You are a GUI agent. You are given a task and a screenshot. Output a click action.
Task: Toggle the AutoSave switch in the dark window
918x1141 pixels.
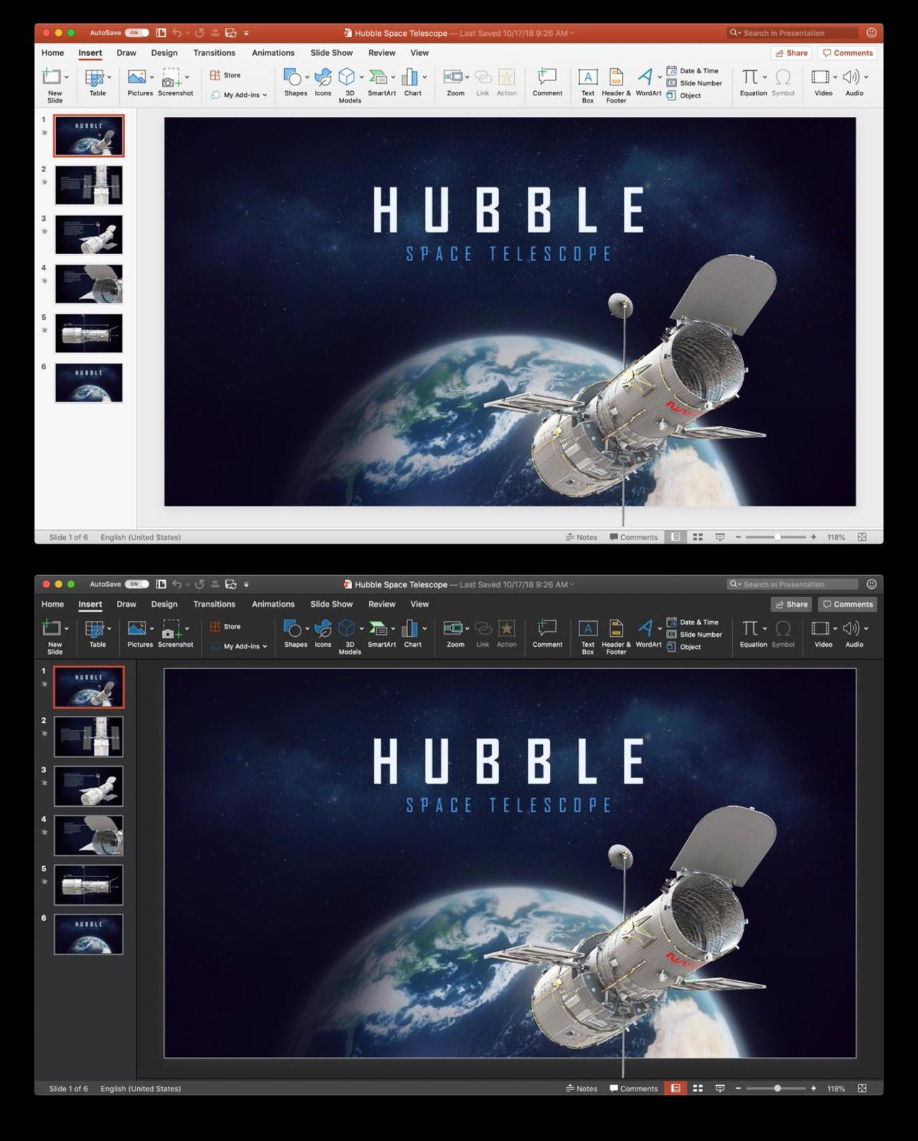point(136,584)
